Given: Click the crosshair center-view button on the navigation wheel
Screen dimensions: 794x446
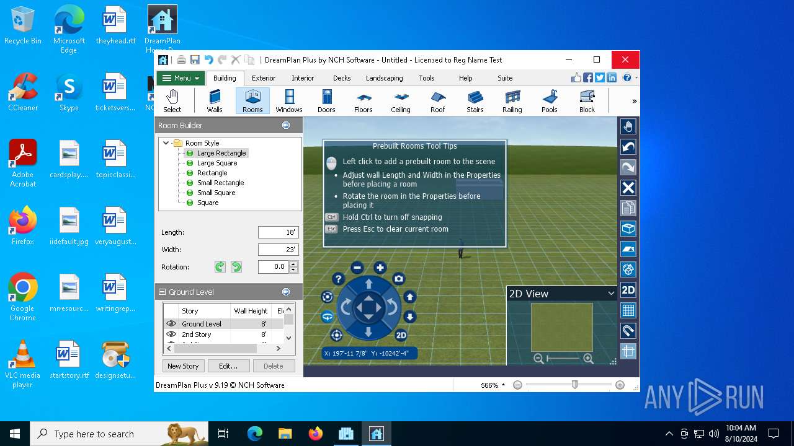Looking at the screenshot, I should click(x=336, y=335).
